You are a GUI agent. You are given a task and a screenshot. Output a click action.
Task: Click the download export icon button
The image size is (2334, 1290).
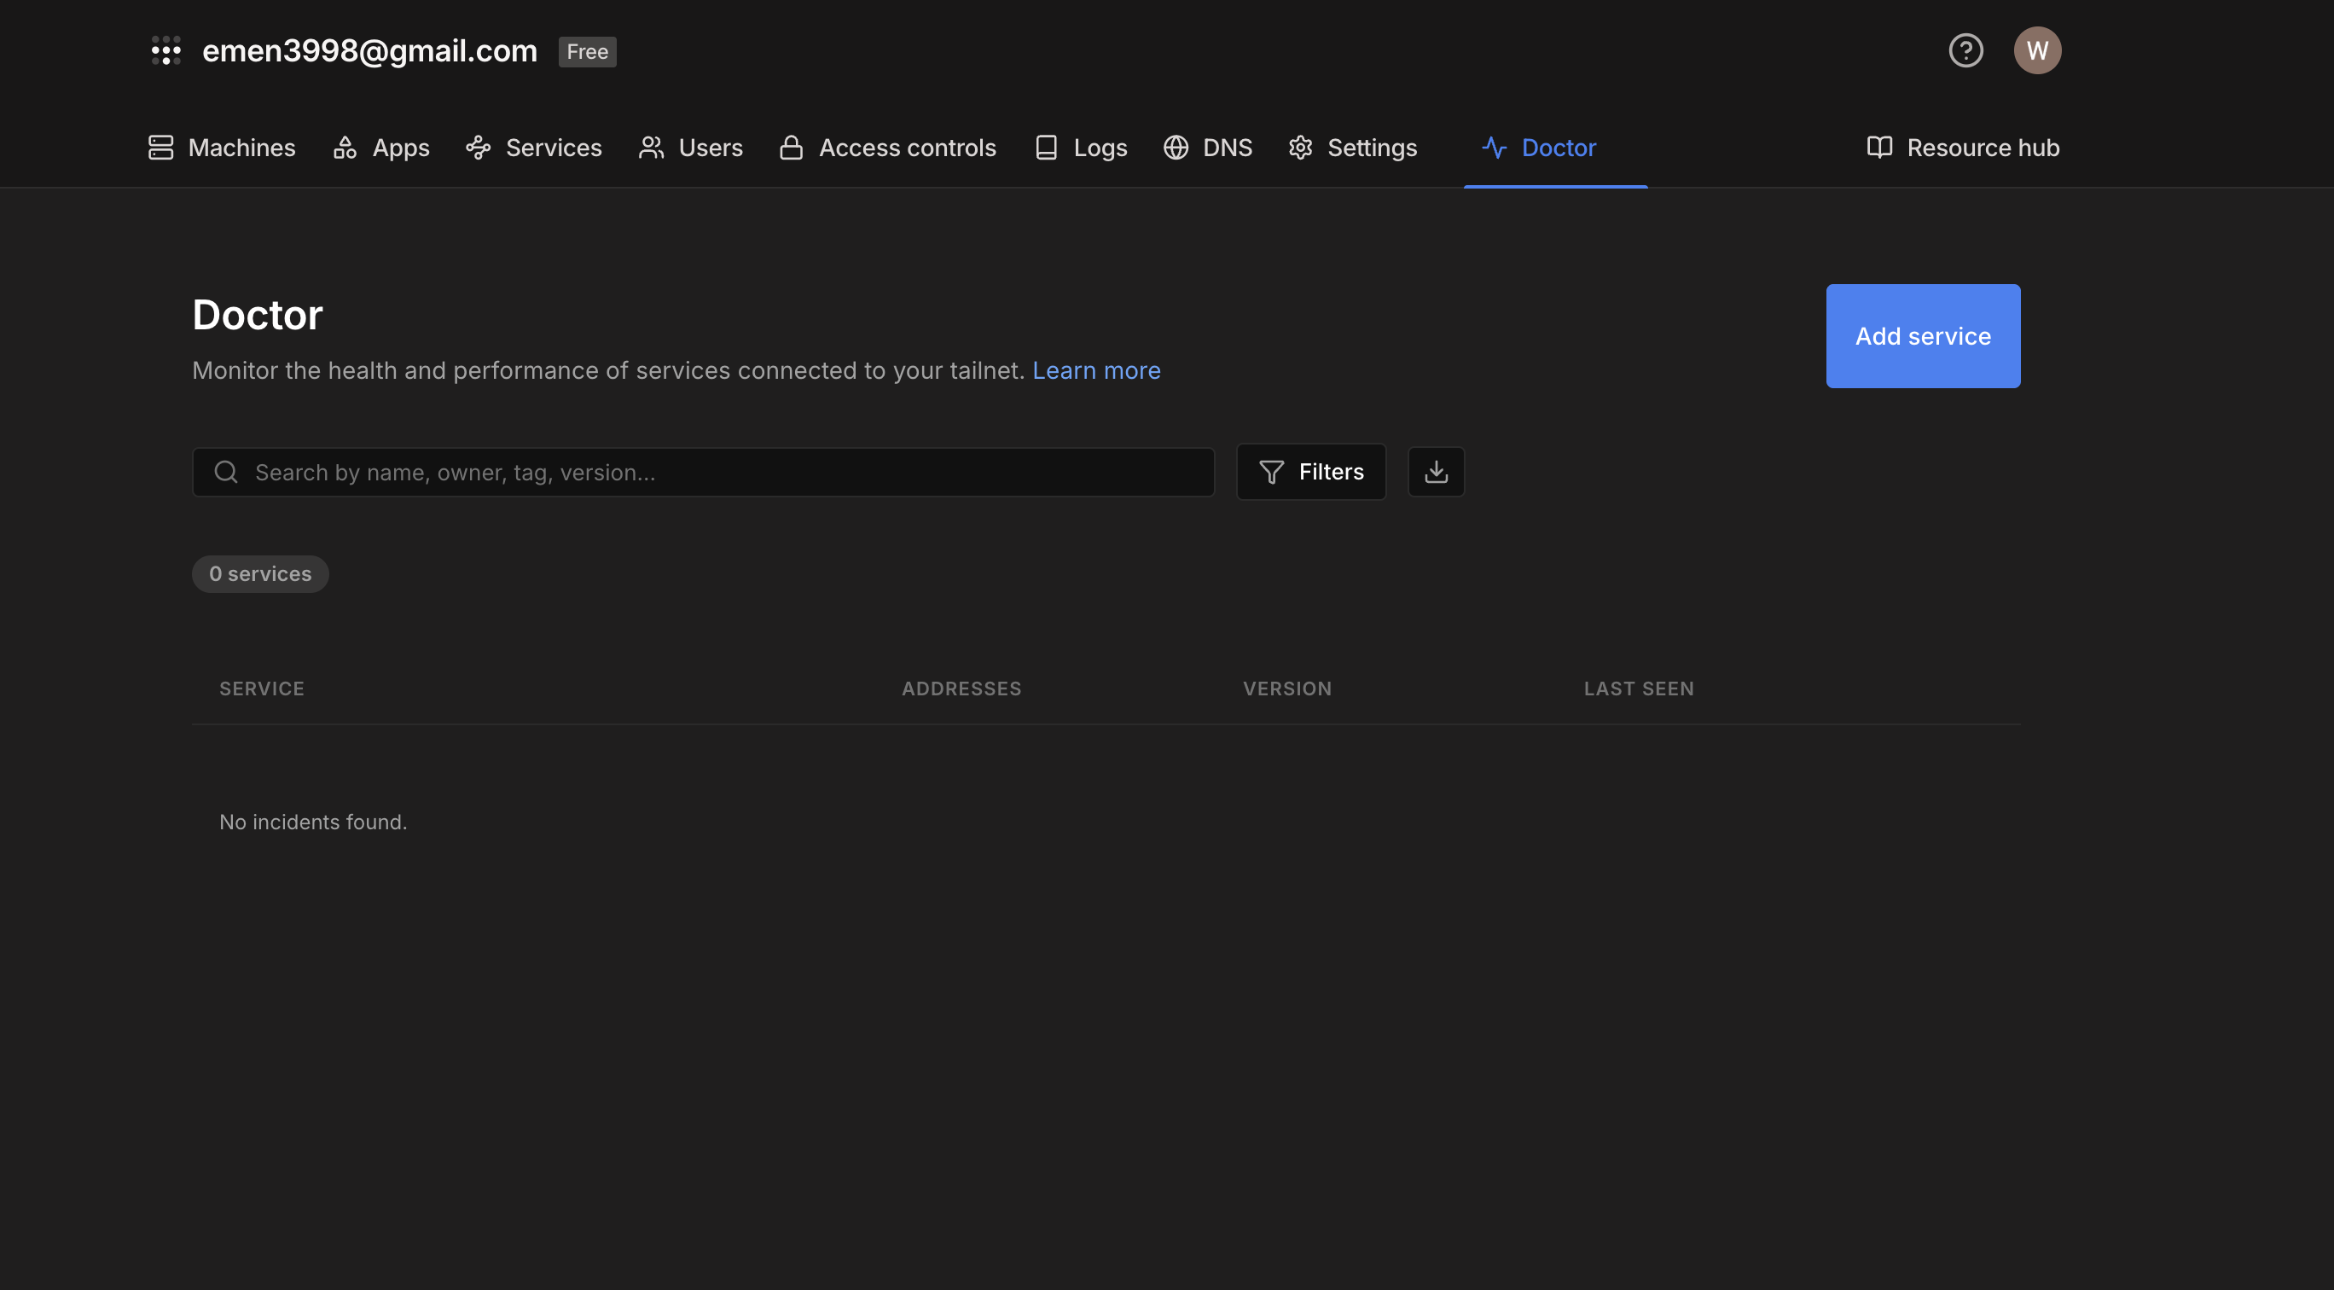click(x=1435, y=472)
